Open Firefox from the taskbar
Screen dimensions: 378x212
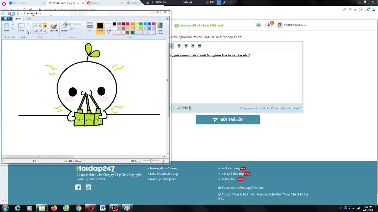[x=54, y=208]
